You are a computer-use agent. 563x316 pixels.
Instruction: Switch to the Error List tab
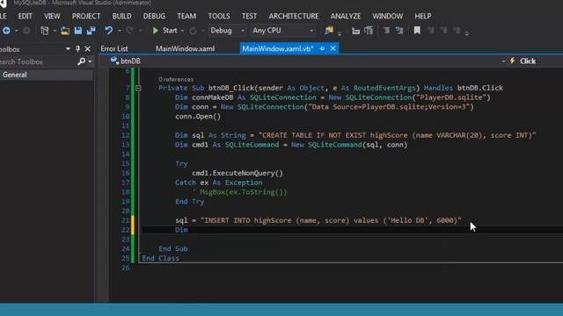pyautogui.click(x=114, y=49)
